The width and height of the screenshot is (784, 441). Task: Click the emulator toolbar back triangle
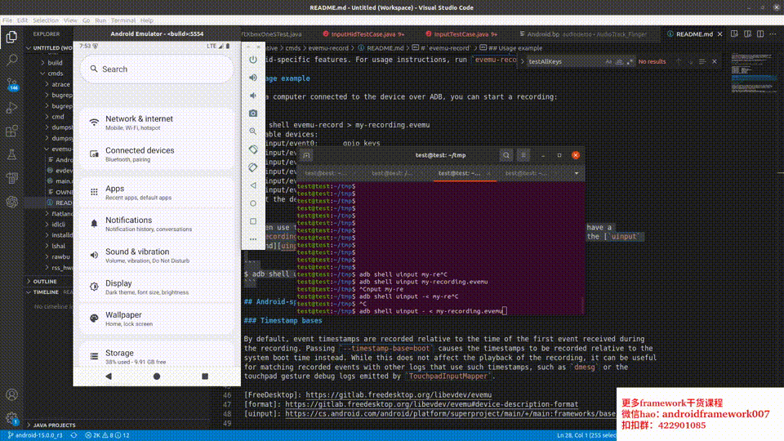pos(253,185)
